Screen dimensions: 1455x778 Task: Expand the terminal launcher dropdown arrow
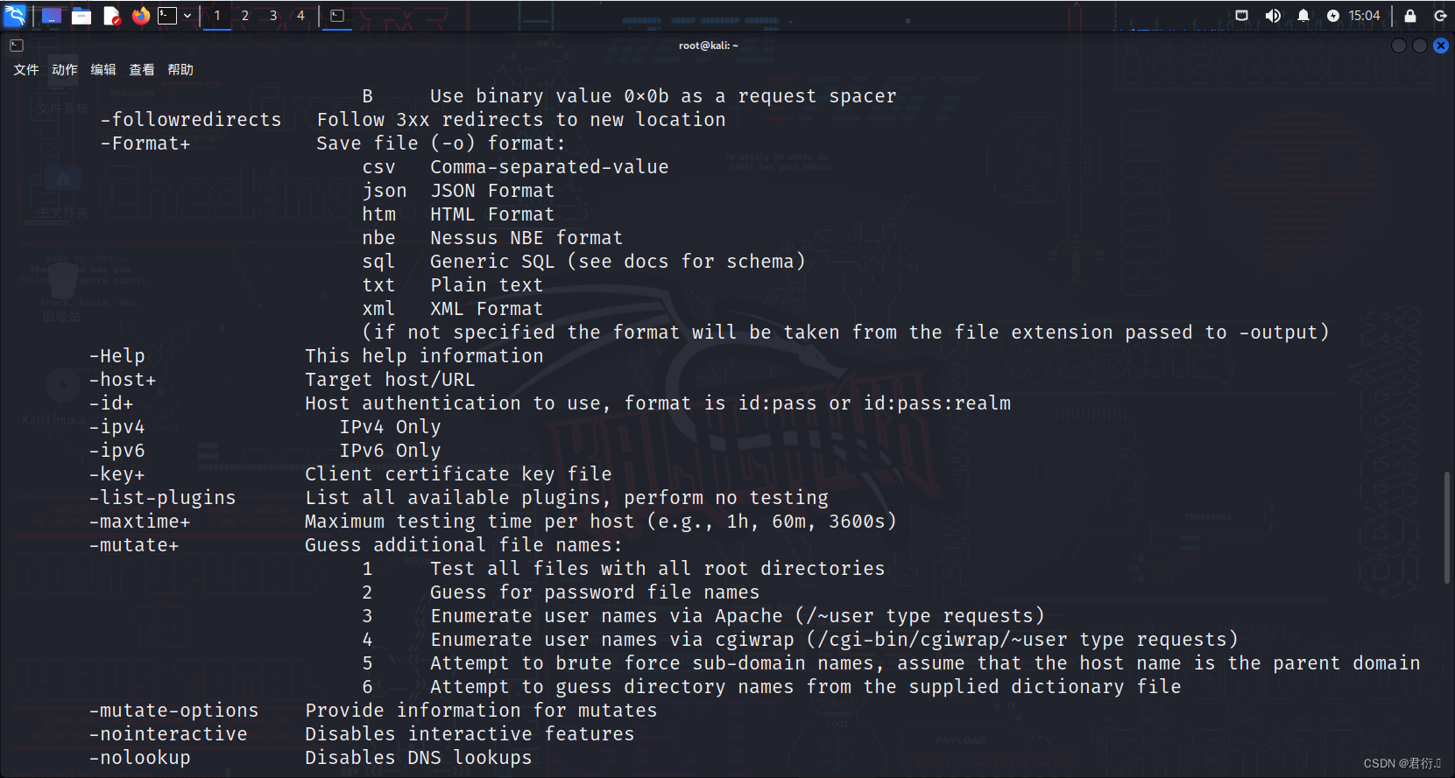click(x=187, y=16)
